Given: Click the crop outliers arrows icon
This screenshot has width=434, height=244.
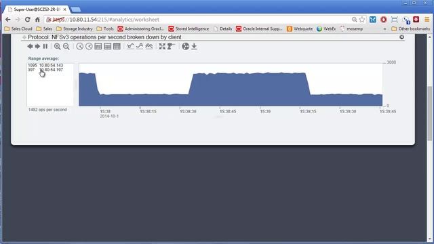Looking at the screenshot, I should coord(162,47).
